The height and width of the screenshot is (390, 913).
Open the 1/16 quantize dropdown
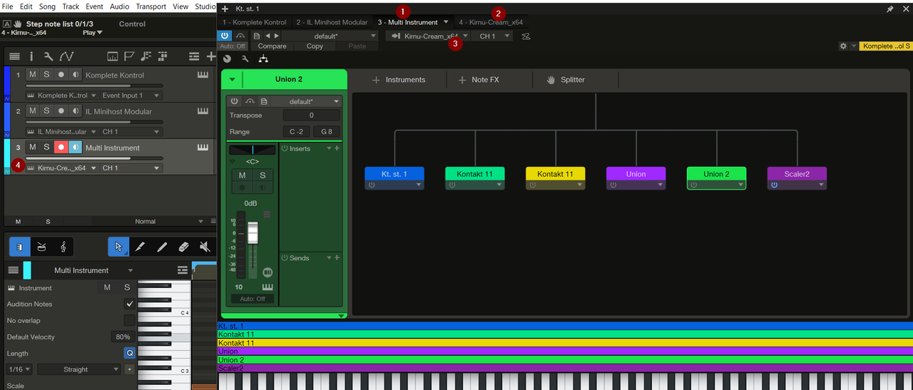coord(19,369)
